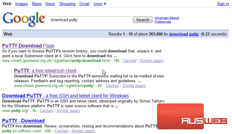Click the Sign in link
This screenshot has width=232, height=134.
point(223,4)
